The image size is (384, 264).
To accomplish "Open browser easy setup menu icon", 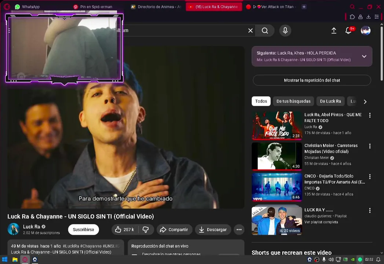I will [x=377, y=16].
